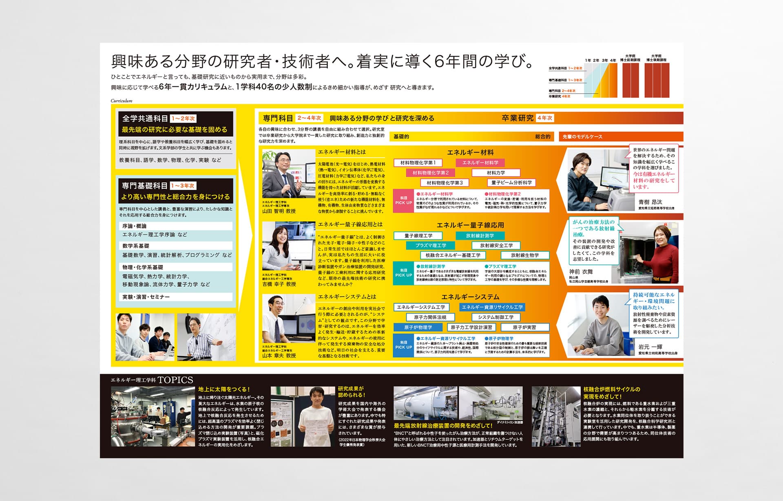The image size is (783, 501).
Task: Select the pink エネルギー材料学 course box
Action: tap(480, 163)
